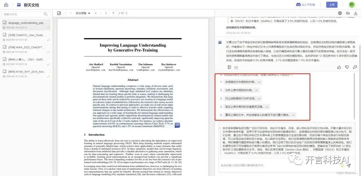The height and width of the screenshot is (176, 361).
Task: Click the 1 Introduction heading
Action: (x=94, y=135)
